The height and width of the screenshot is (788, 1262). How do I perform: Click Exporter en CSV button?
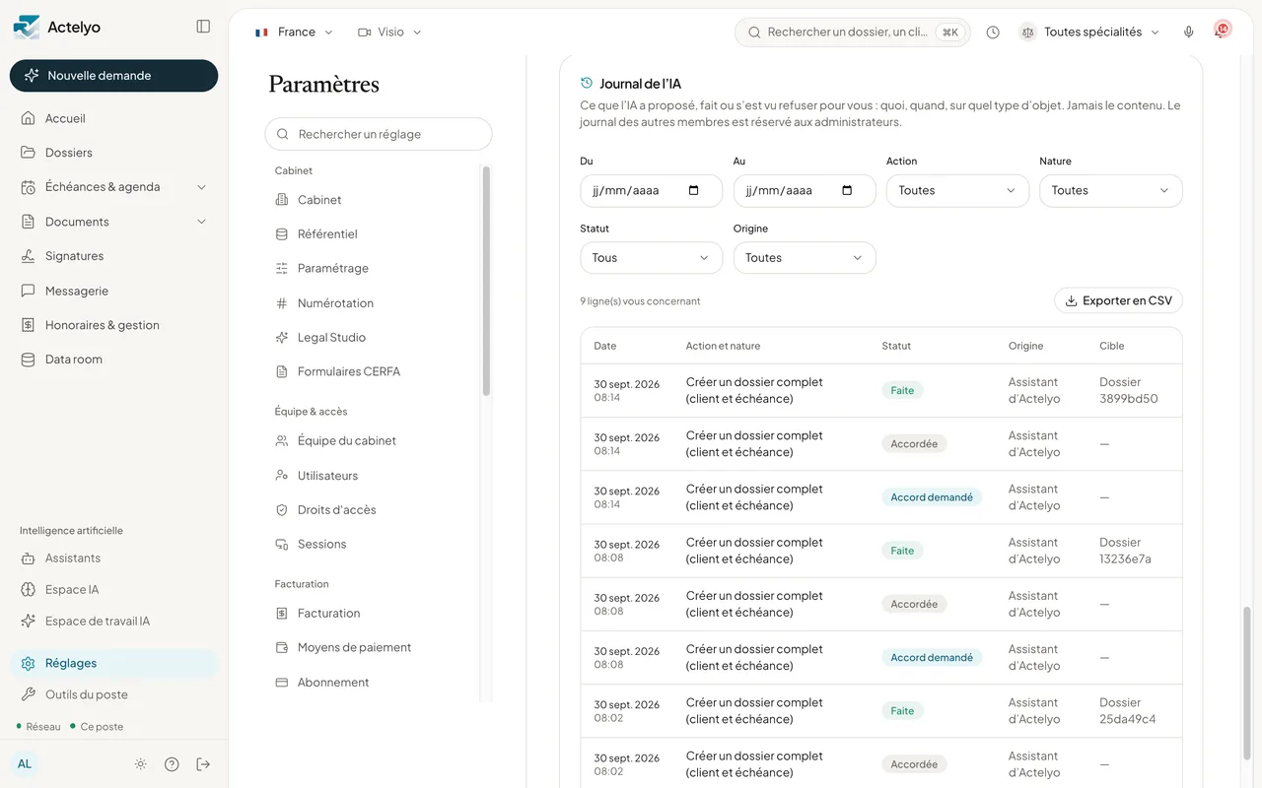1119,300
